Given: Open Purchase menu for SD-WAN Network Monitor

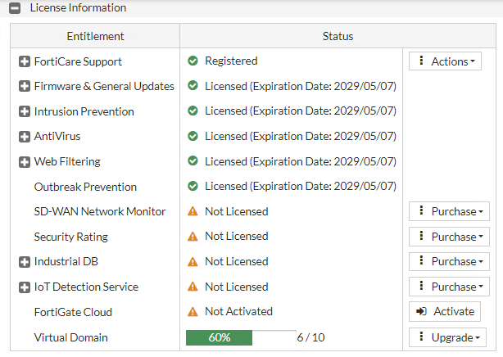Looking at the screenshot, I should [x=449, y=212].
